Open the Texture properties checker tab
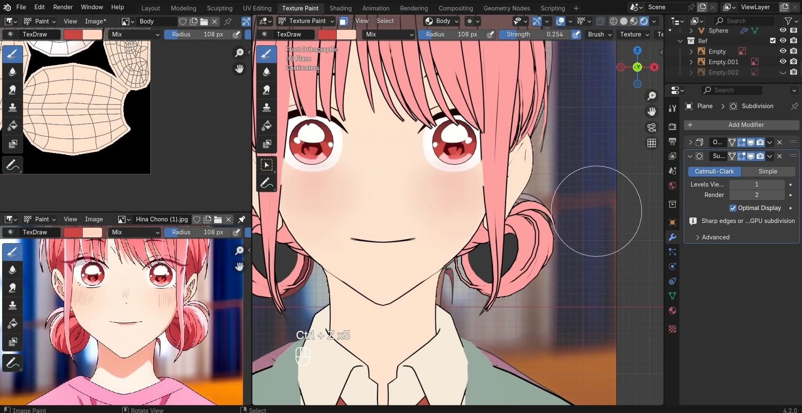The height and width of the screenshot is (413, 802). pyautogui.click(x=672, y=329)
